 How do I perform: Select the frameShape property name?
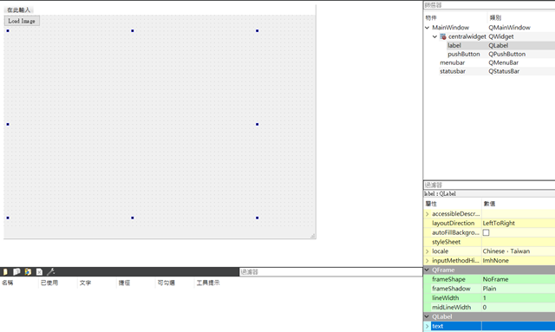tap(448, 279)
